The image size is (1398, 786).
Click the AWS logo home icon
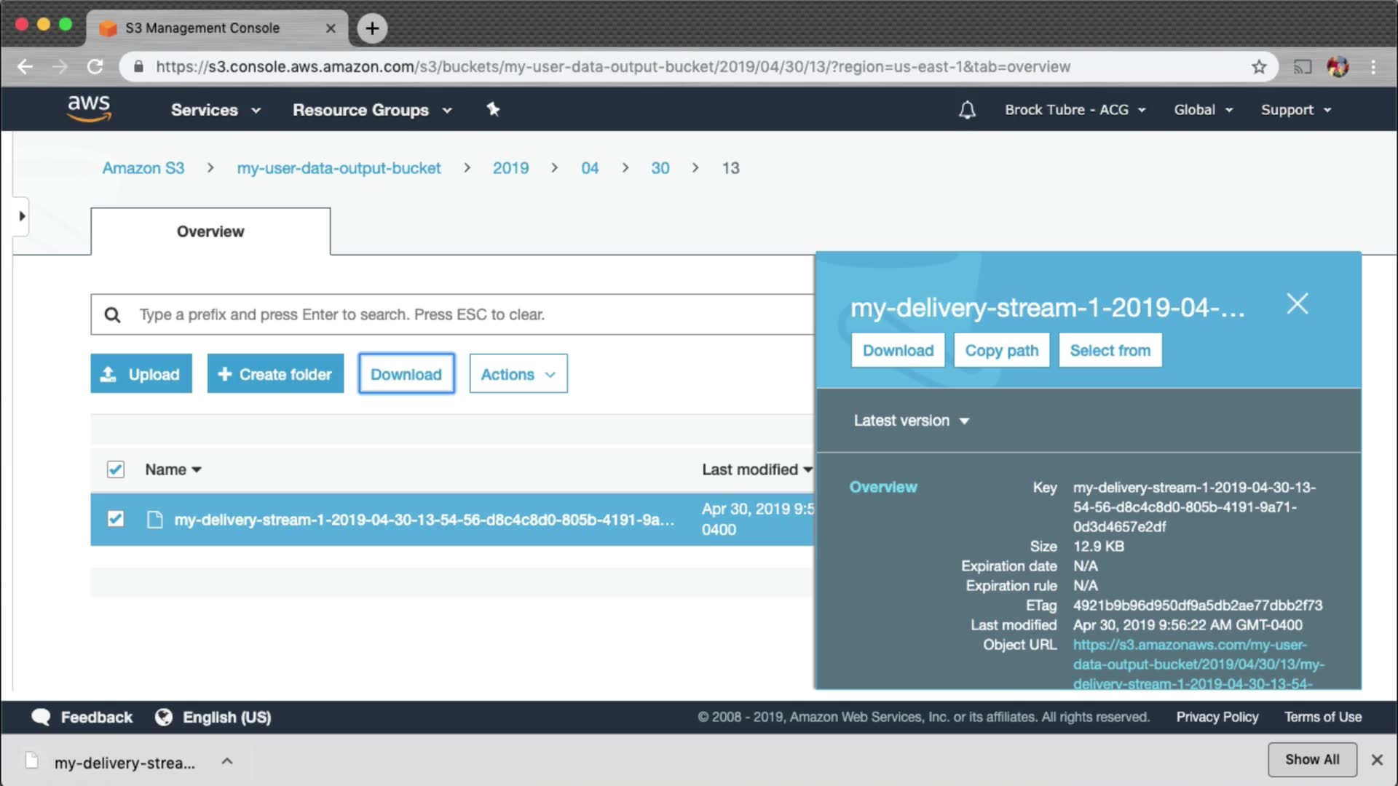tap(89, 108)
